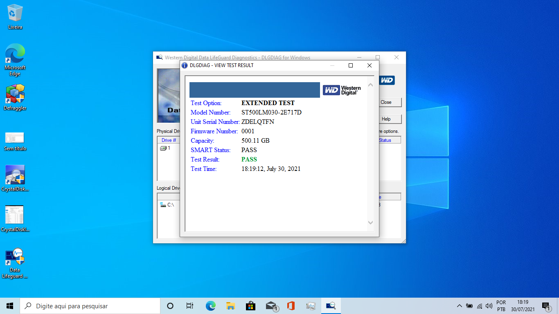Image resolution: width=559 pixels, height=314 pixels.
Task: Click the green PASS test result
Action: pyautogui.click(x=249, y=159)
